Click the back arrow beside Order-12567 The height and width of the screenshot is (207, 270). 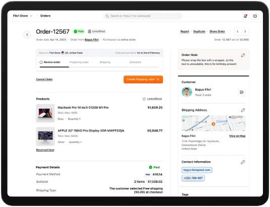point(27,35)
